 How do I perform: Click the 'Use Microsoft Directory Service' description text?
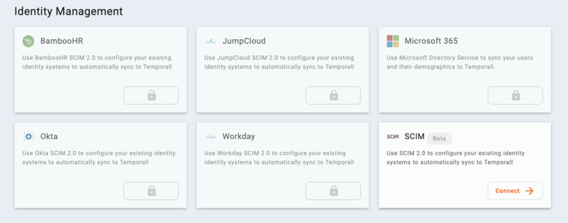tap(460, 62)
